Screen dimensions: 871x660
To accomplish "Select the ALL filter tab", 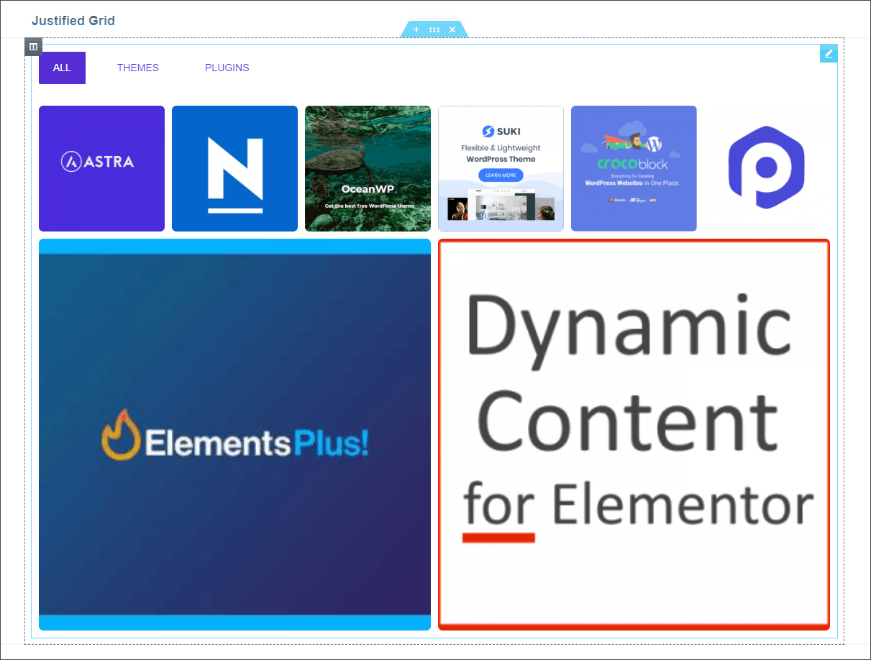I will (62, 68).
